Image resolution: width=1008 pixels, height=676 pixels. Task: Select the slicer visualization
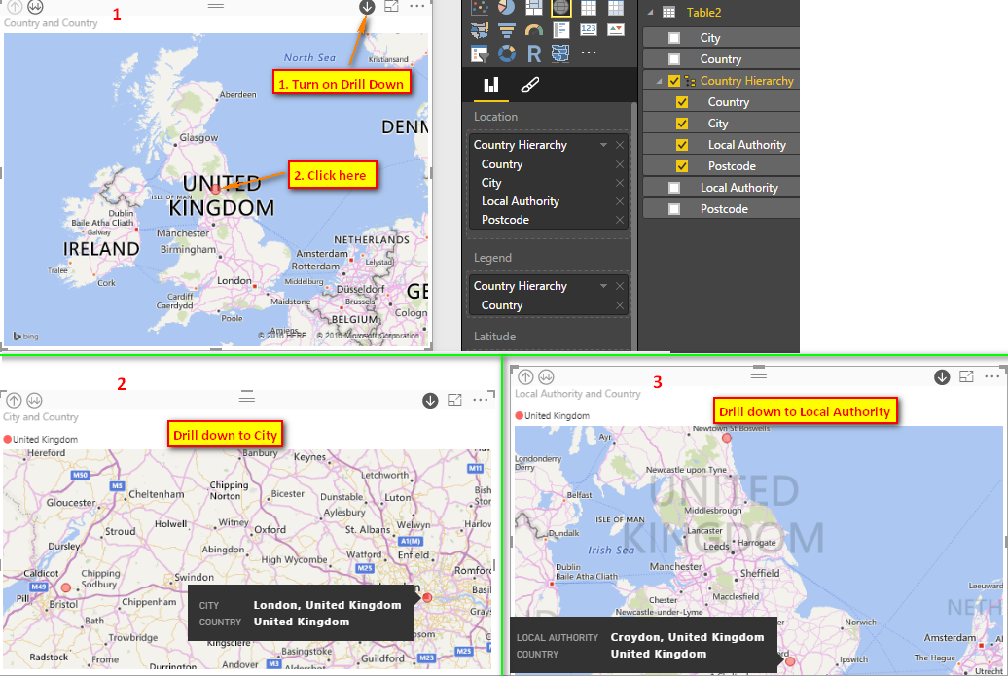click(480, 53)
